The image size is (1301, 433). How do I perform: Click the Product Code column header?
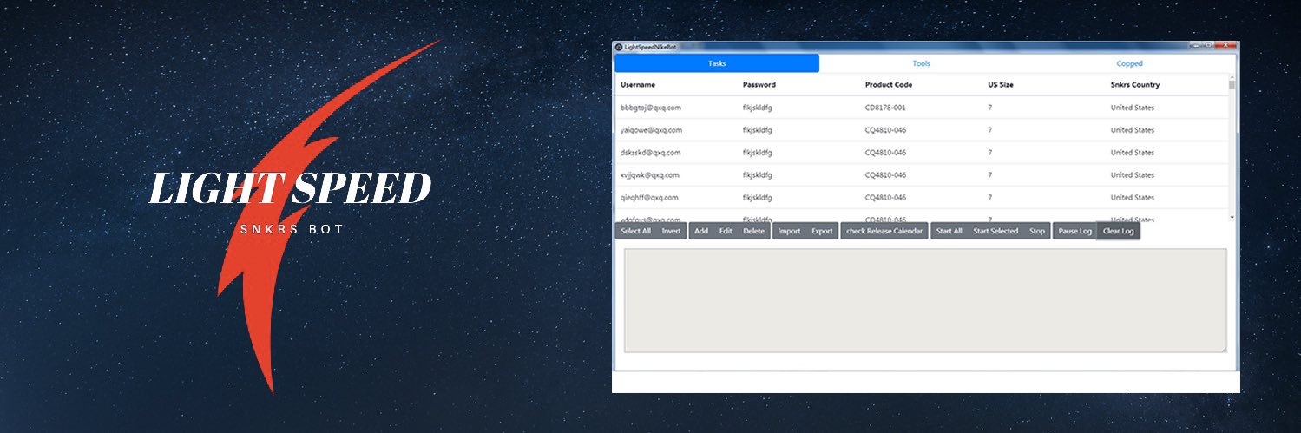(x=889, y=85)
